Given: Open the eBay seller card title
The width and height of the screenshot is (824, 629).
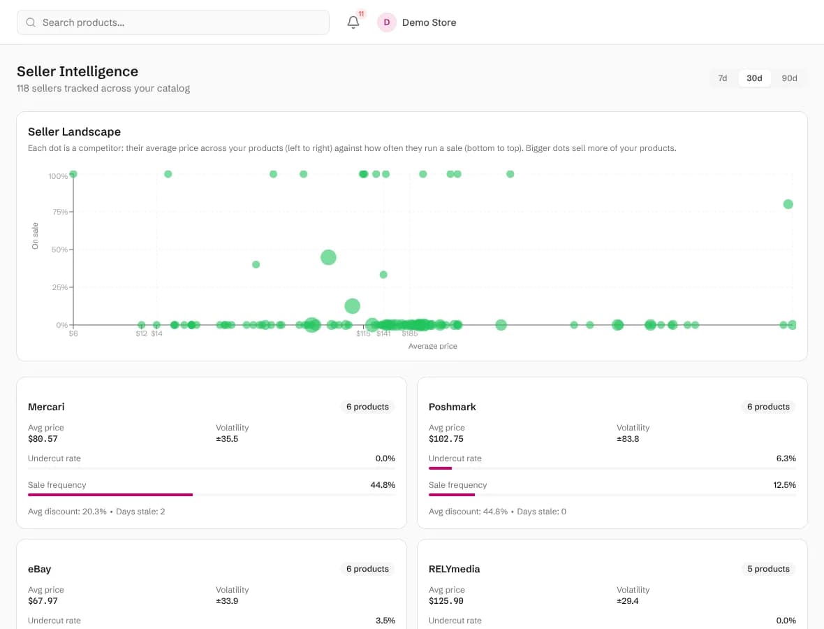Looking at the screenshot, I should point(39,569).
